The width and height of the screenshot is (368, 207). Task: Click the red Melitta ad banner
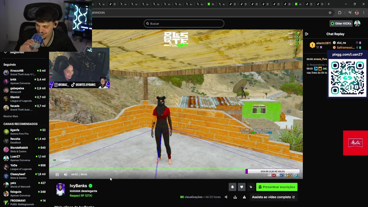(x=355, y=143)
